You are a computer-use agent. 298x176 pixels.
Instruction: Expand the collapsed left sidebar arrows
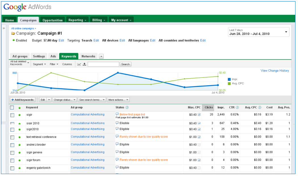(x=4, y=28)
